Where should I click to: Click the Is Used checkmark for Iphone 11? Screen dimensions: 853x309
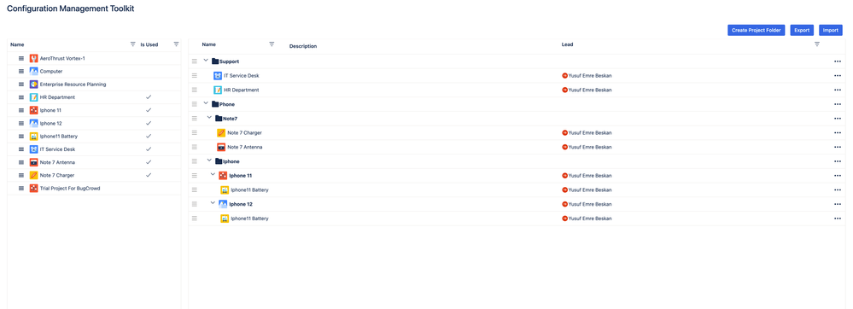point(149,110)
